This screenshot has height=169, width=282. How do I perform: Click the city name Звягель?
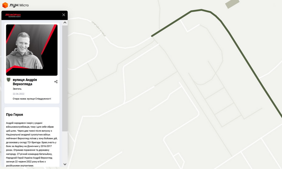click(x=17, y=89)
